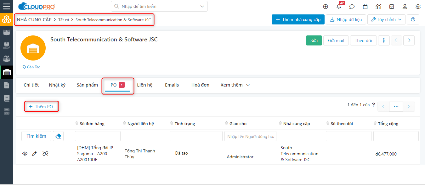
Task: Expand the Xem thêm tabs dropdown
Action: coord(235,85)
